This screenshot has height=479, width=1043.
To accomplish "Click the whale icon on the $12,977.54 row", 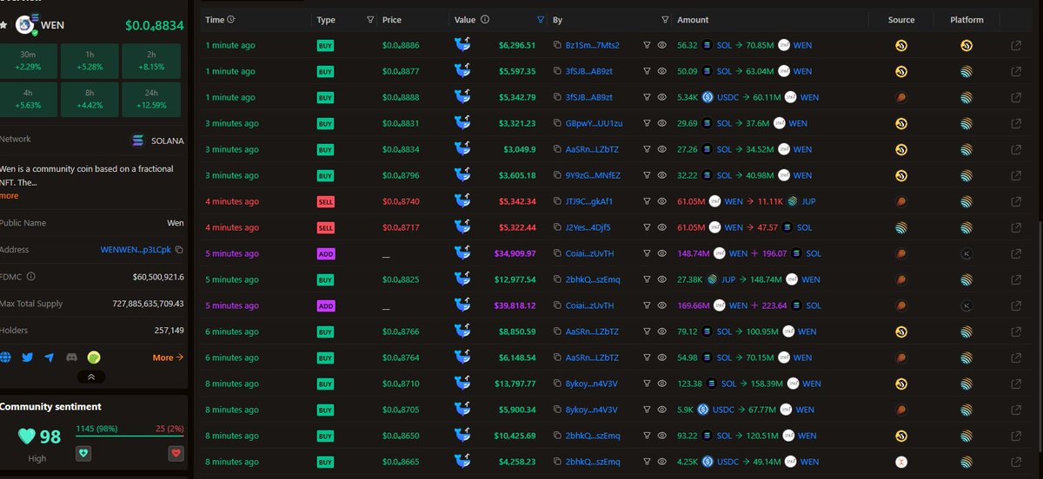I will click(462, 279).
